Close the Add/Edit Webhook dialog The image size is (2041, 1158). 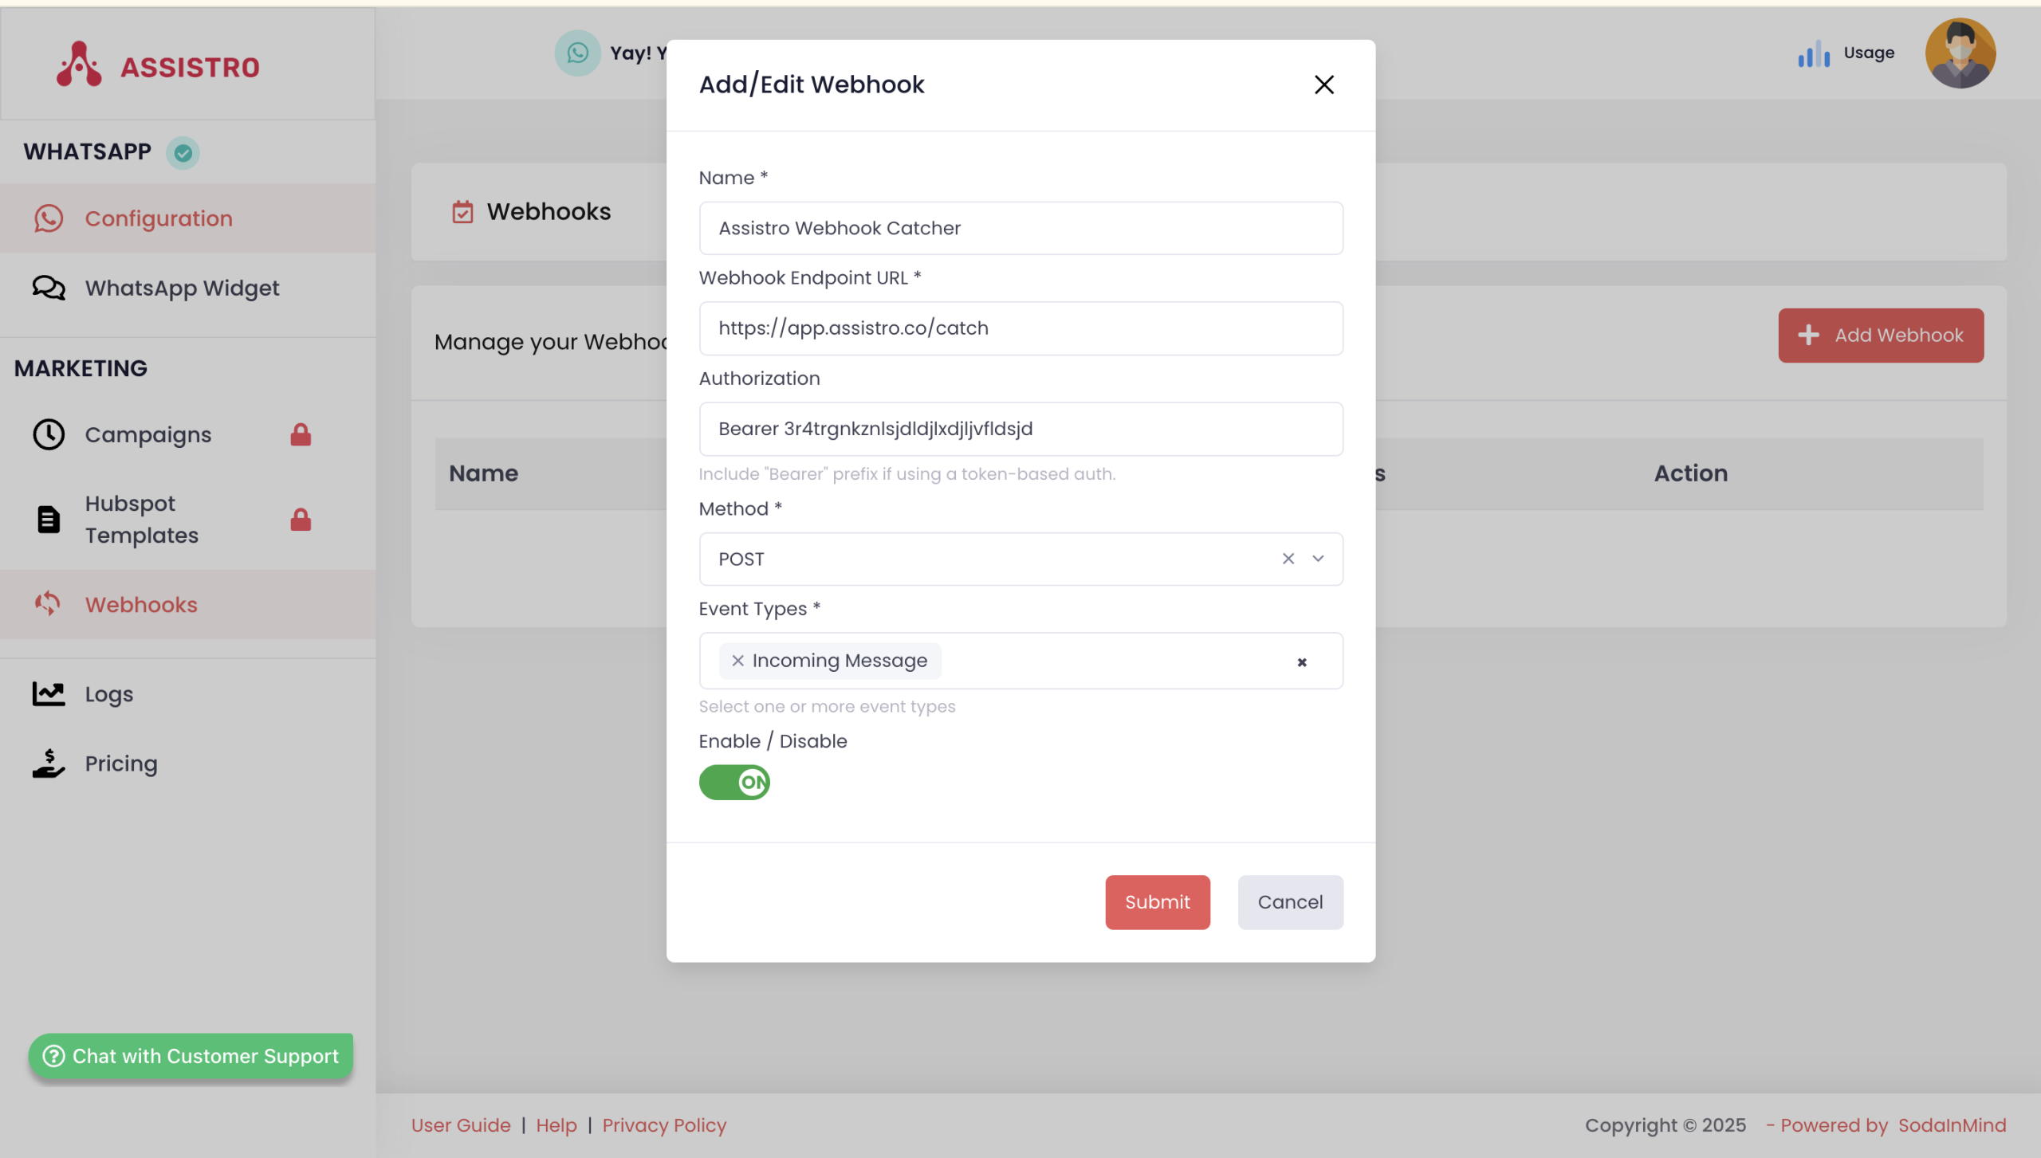point(1323,84)
